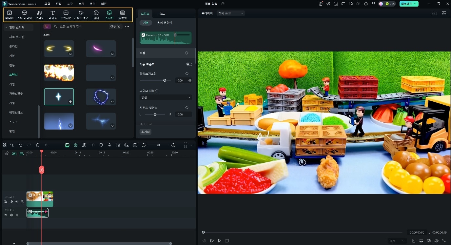451x245 pixels.
Task: Open the 필터 filters panel
Action: pyautogui.click(x=96, y=15)
